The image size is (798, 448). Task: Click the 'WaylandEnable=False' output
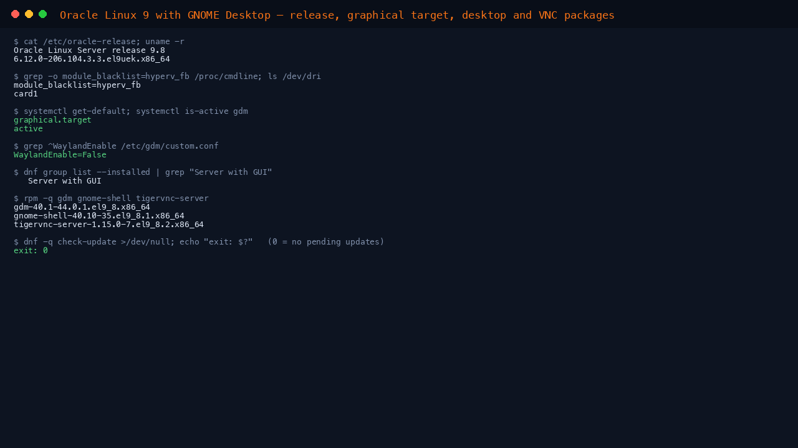[x=60, y=155]
